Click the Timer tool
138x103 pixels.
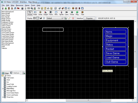point(72,13)
